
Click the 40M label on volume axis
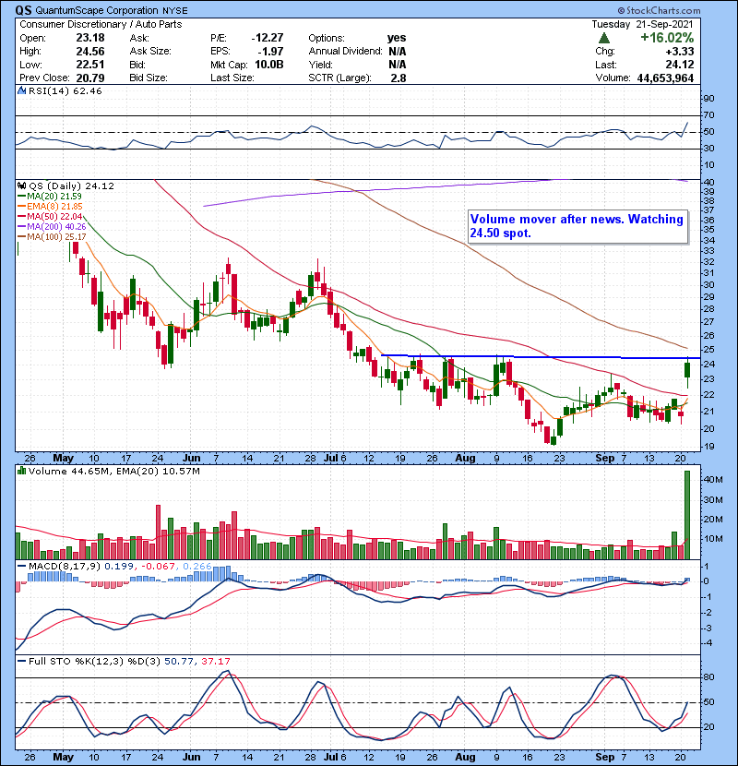[x=713, y=480]
